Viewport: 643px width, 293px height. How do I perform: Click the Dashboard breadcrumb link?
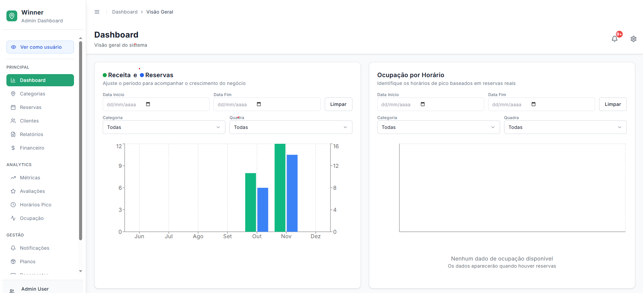coord(125,12)
